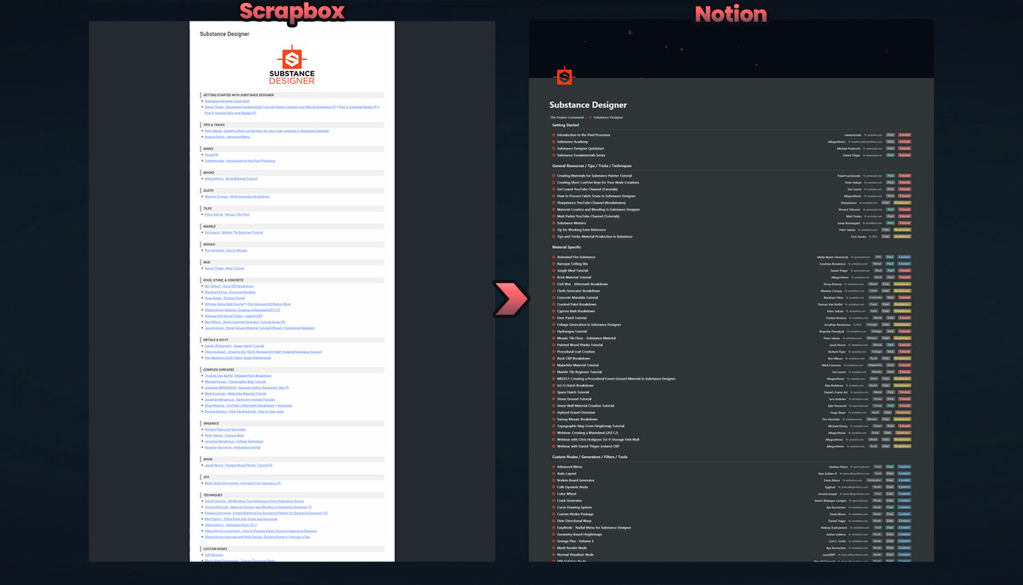Image resolution: width=1023 pixels, height=585 pixels.
Task: Click the Substance Designer page icon in Notion
Action: pos(564,77)
